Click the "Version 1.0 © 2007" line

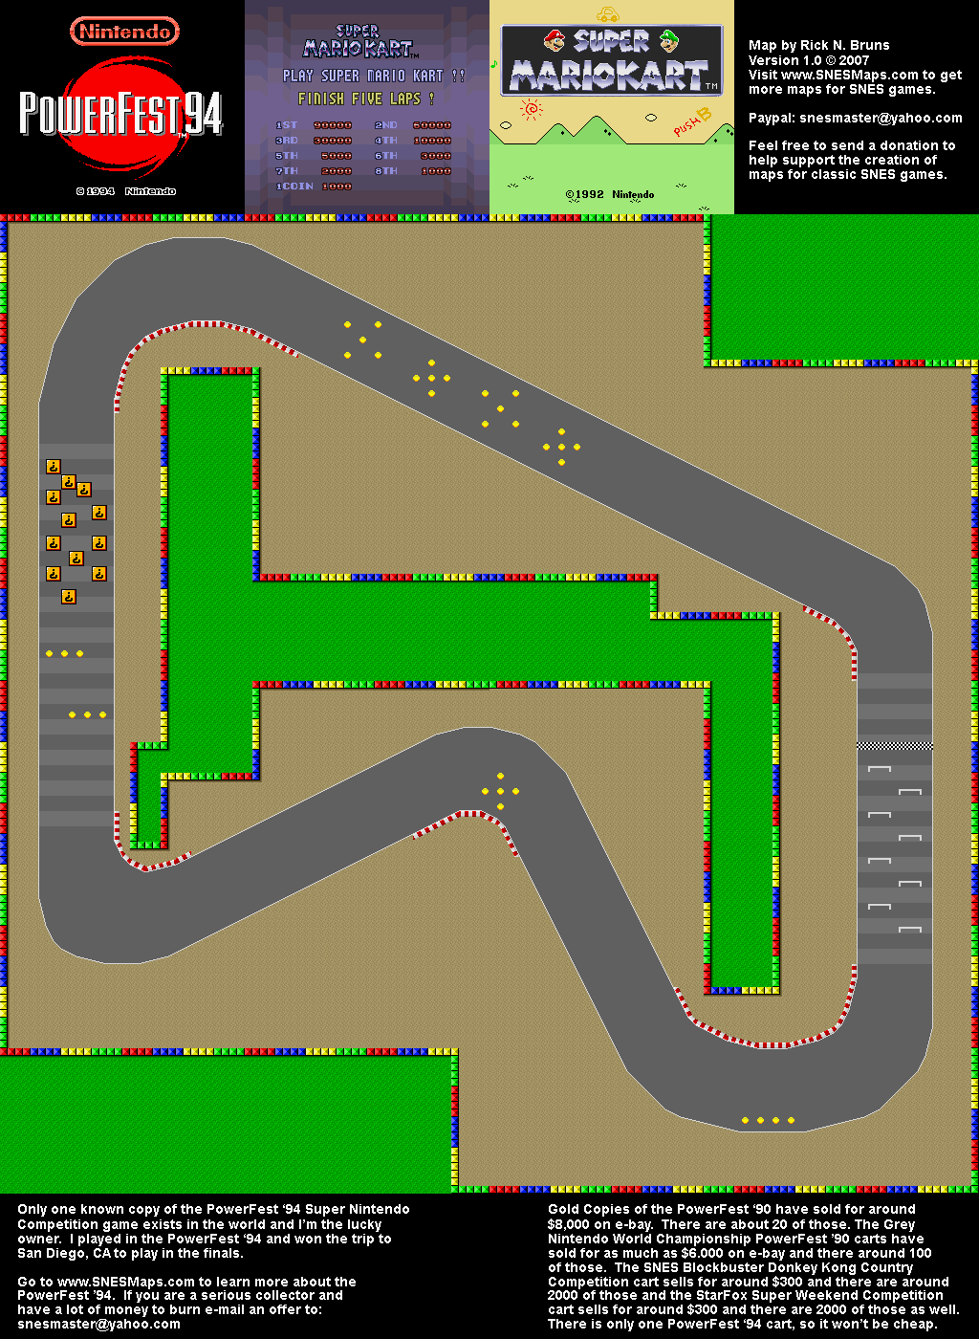809,60
